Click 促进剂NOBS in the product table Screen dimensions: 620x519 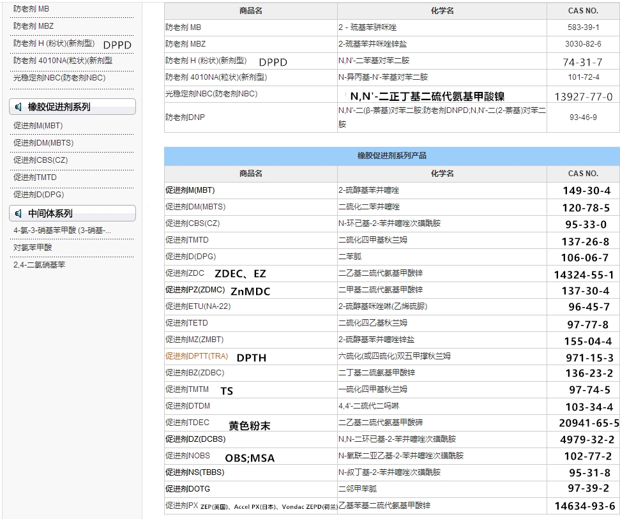coord(187,456)
